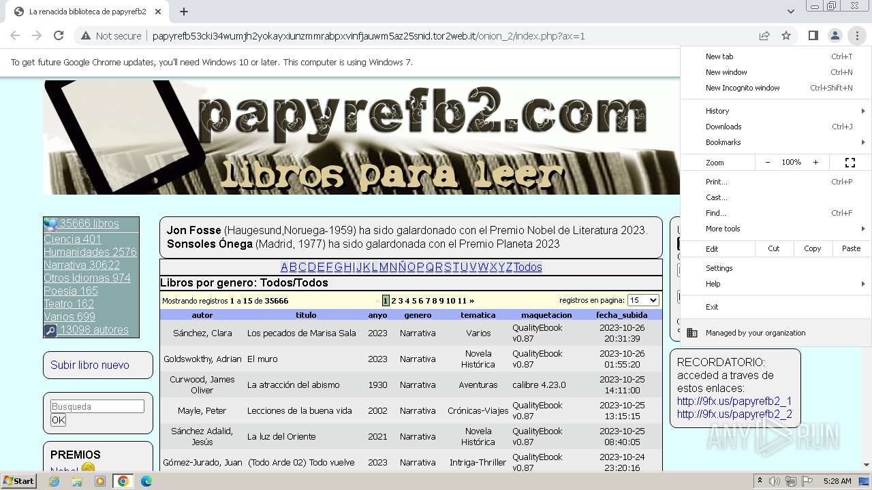Open the side panel icon
The image size is (872, 490).
(813, 36)
